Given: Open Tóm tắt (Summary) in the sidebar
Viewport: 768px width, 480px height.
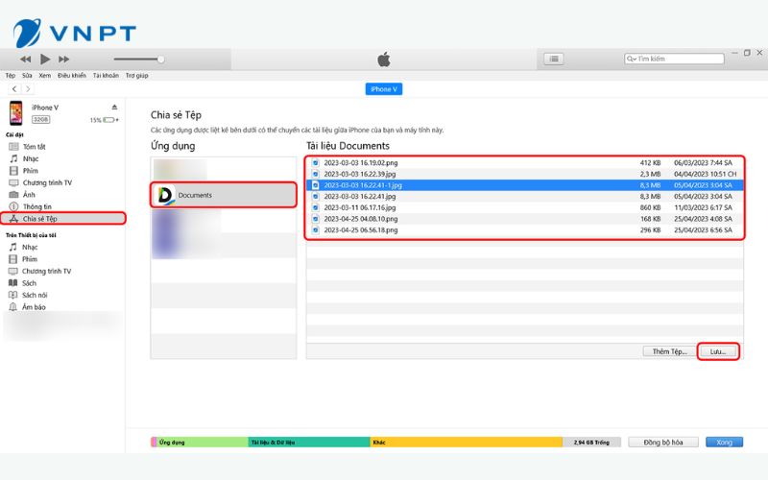Looking at the screenshot, I should tap(35, 146).
